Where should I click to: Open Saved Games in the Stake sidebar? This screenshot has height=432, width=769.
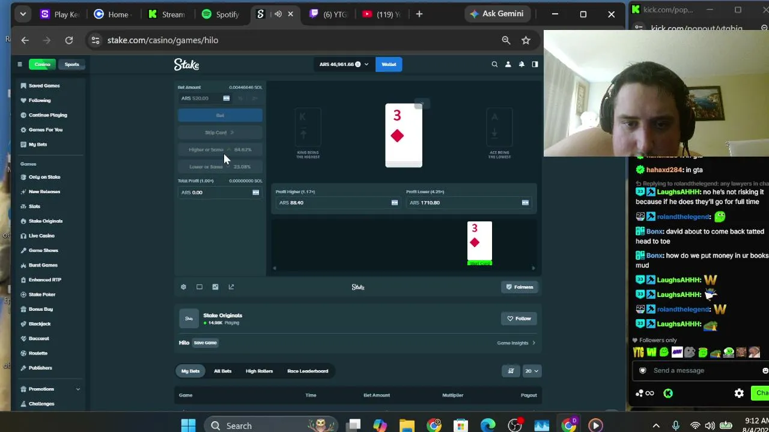click(x=44, y=86)
